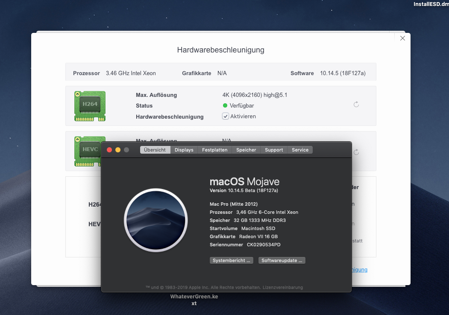Refresh the H264 hardware status
The height and width of the screenshot is (315, 449).
pyautogui.click(x=356, y=105)
